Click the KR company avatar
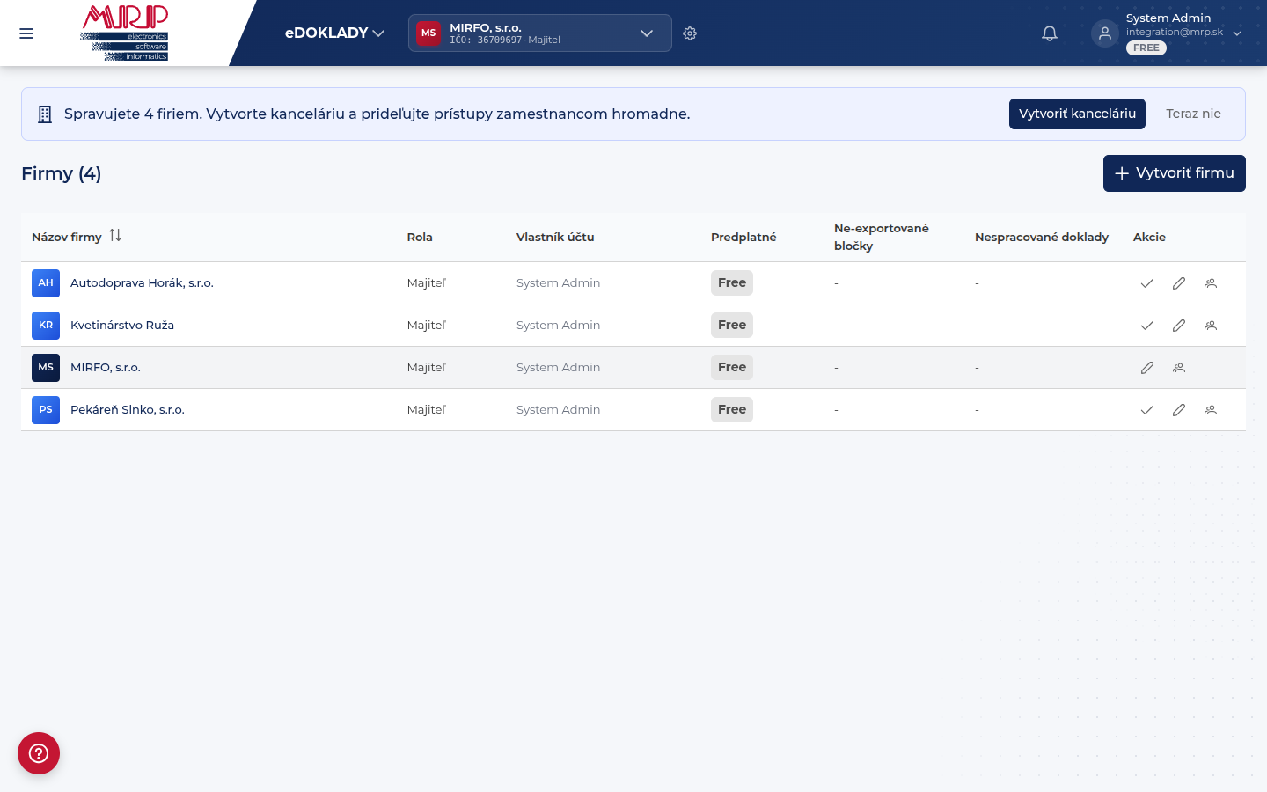Viewport: 1267px width, 792px height. point(46,326)
